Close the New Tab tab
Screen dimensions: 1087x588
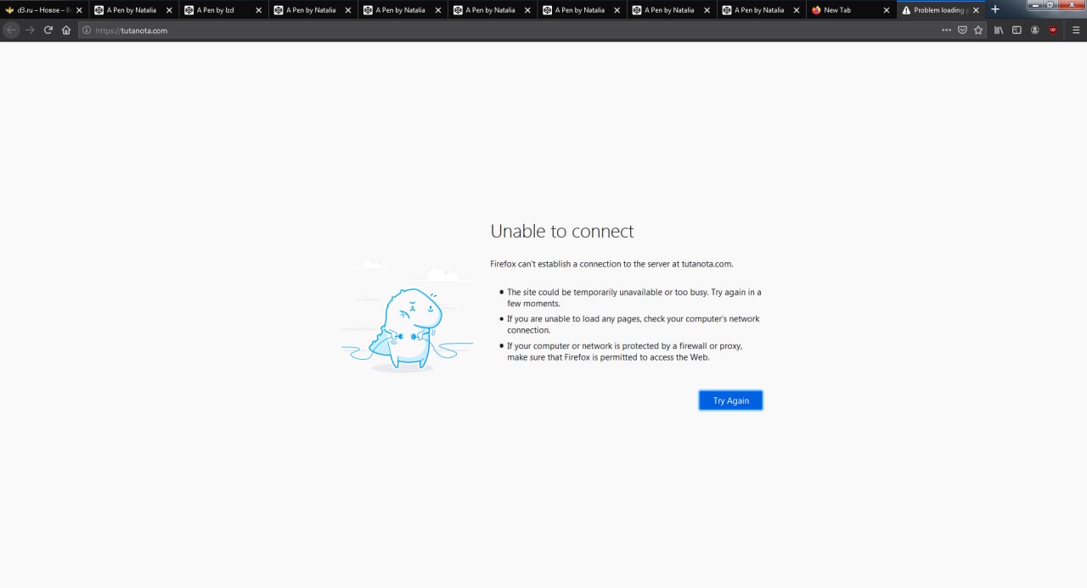(x=887, y=10)
